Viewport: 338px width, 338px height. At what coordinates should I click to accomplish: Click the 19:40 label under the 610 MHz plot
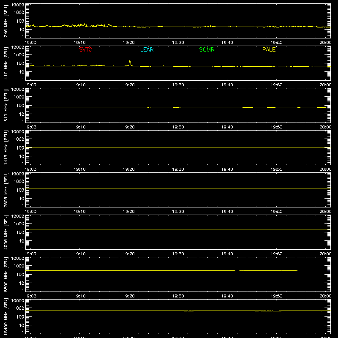pyautogui.click(x=227, y=127)
